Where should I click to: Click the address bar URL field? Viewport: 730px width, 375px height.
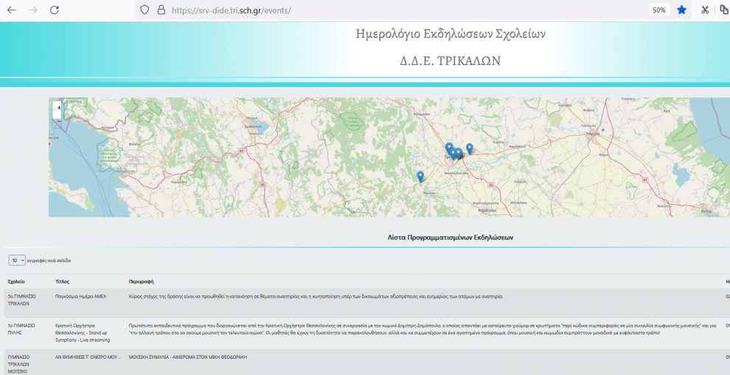[369, 10]
